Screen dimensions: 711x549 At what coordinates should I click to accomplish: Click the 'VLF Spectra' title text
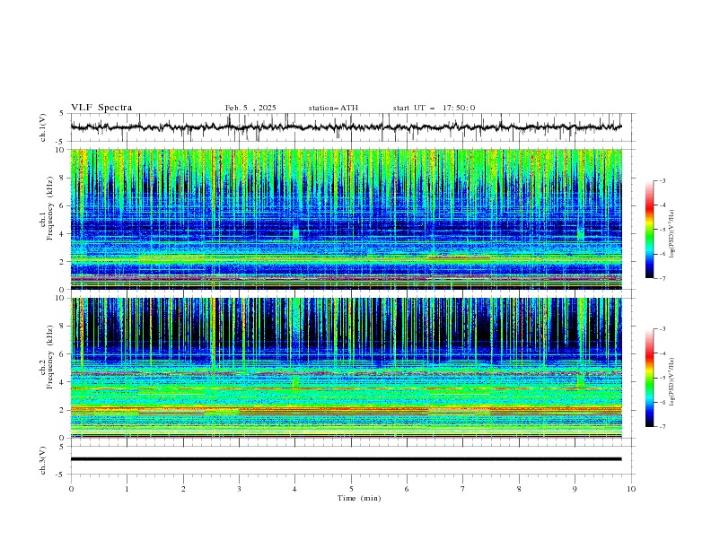(101, 108)
